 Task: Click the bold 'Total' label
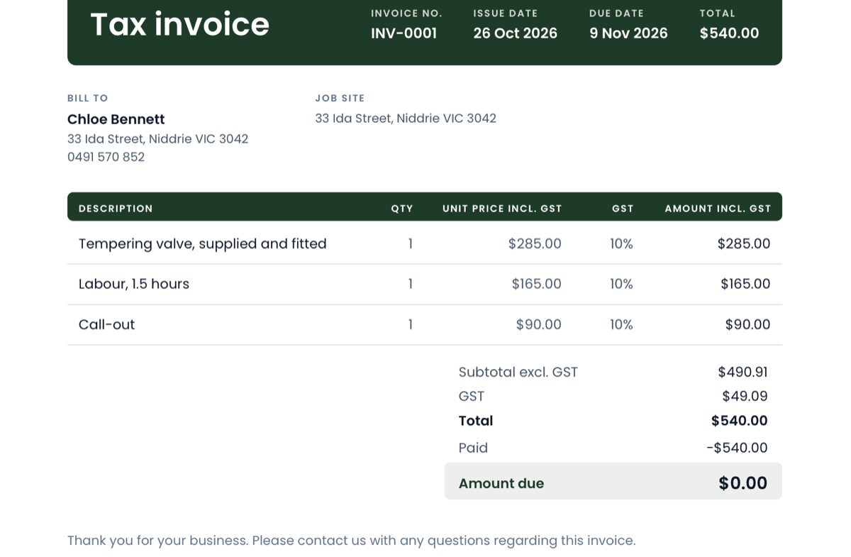pos(476,421)
